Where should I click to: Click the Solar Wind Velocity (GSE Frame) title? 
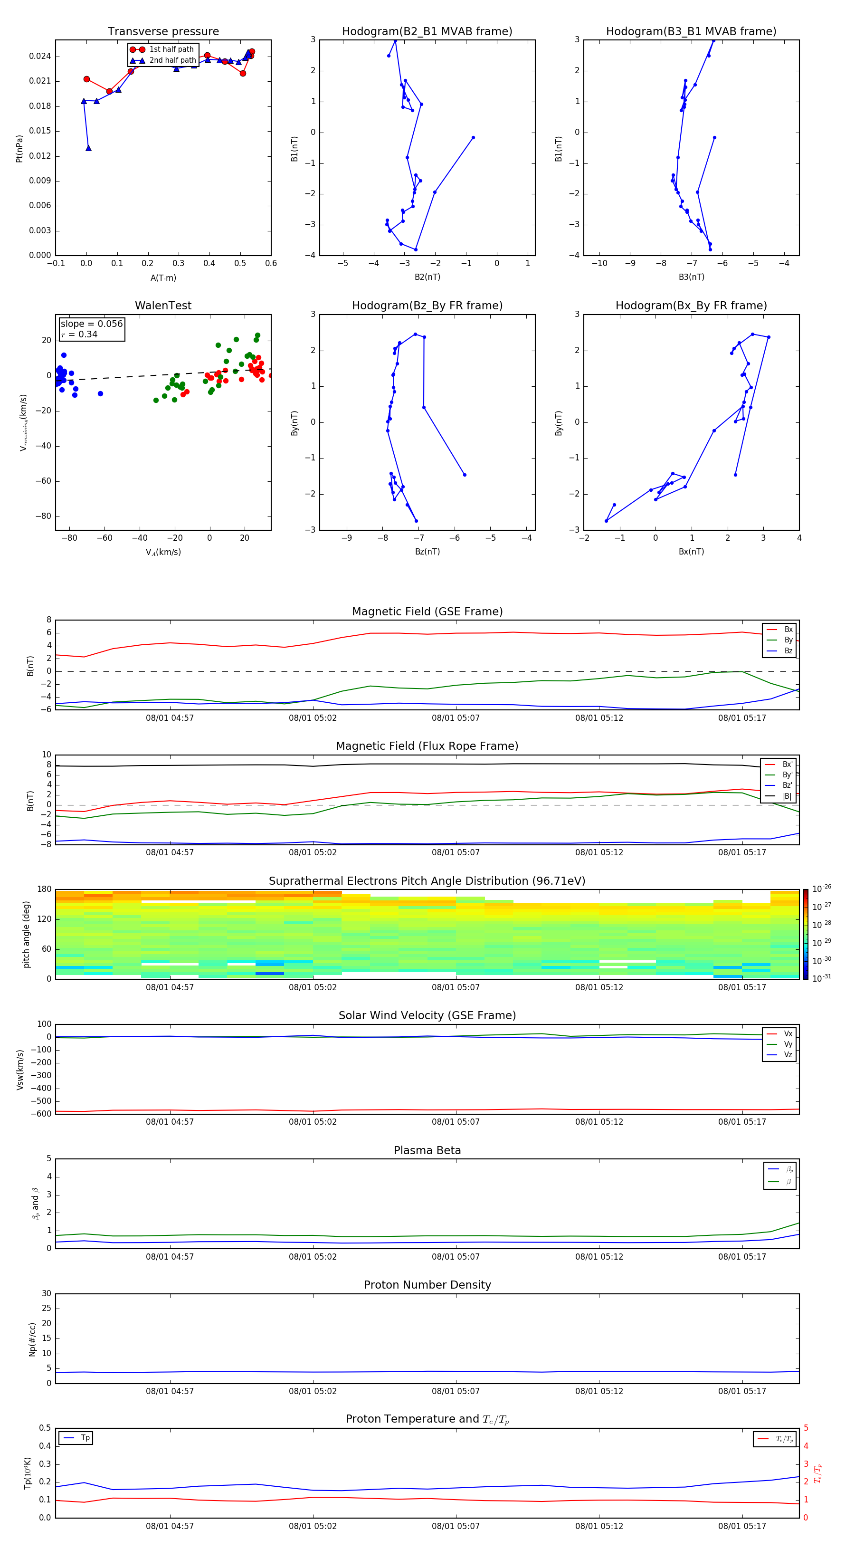tap(427, 1015)
